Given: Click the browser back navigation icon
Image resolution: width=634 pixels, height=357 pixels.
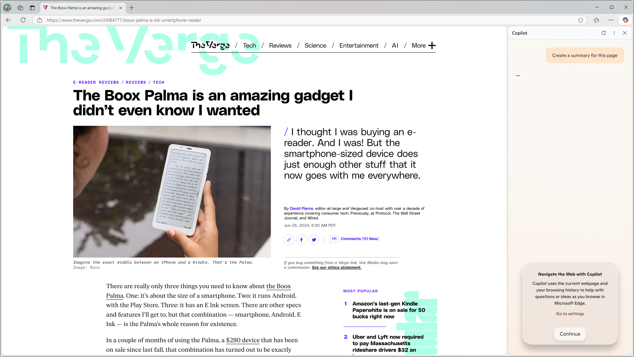Looking at the screenshot, I should click(x=9, y=20).
